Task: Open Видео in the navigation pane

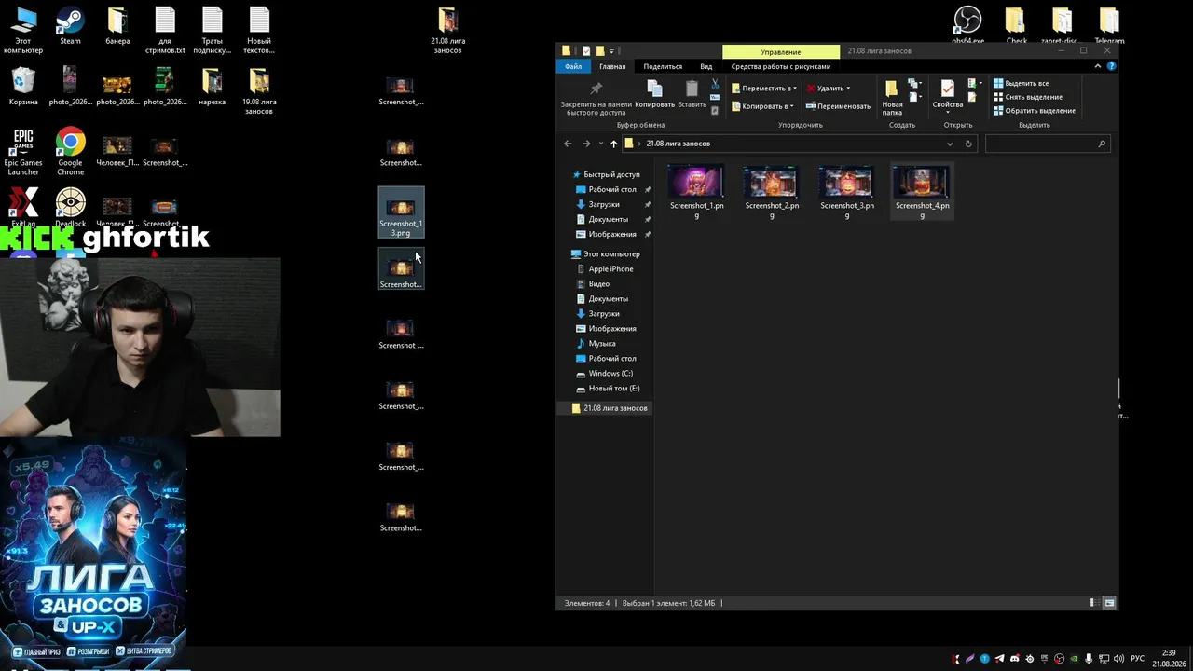Action: tap(594, 283)
